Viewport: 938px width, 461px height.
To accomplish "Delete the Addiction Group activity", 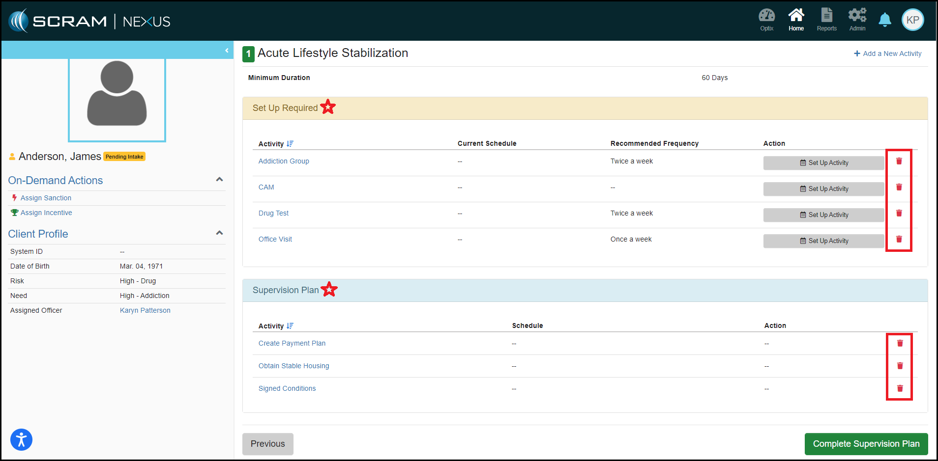I will pyautogui.click(x=899, y=162).
